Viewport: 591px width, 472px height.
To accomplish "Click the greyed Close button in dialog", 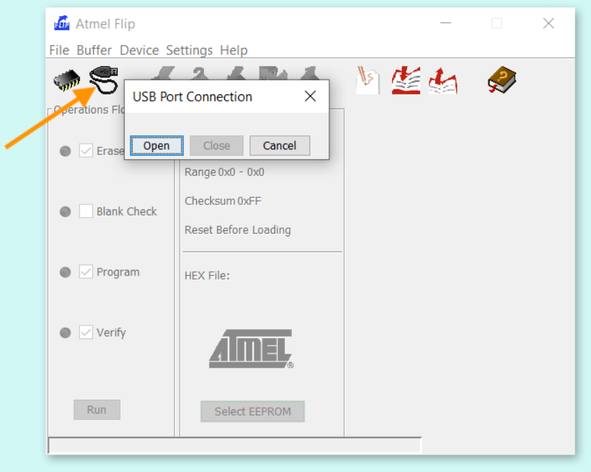I will [217, 146].
